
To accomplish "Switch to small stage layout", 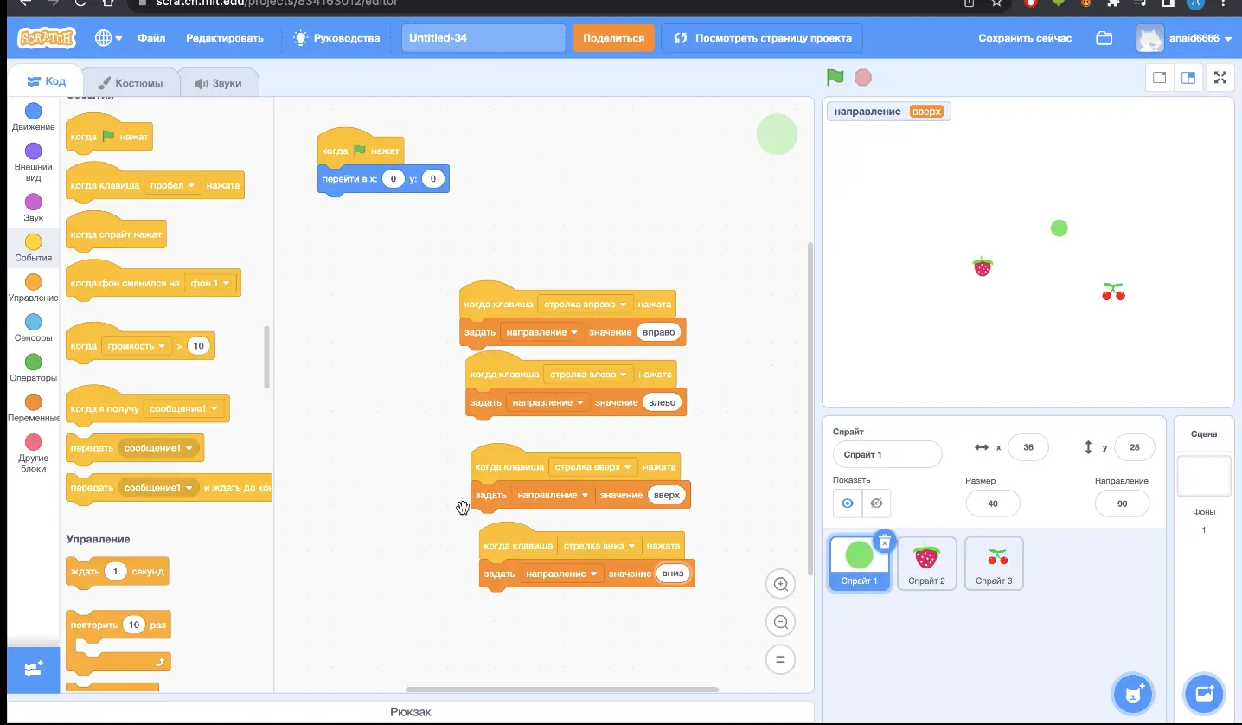I will (x=1160, y=77).
